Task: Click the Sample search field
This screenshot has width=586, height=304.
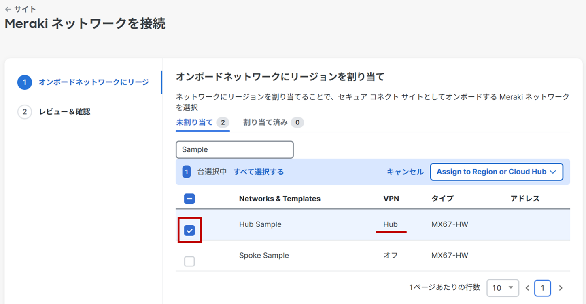Action: pyautogui.click(x=235, y=150)
